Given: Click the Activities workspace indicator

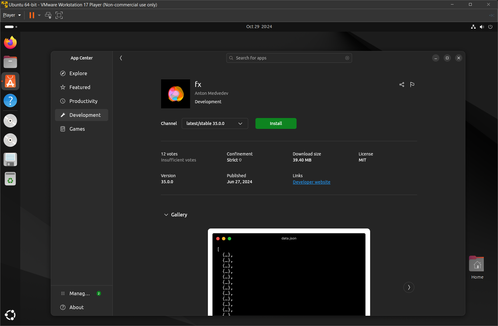Looking at the screenshot, I should click(11, 27).
